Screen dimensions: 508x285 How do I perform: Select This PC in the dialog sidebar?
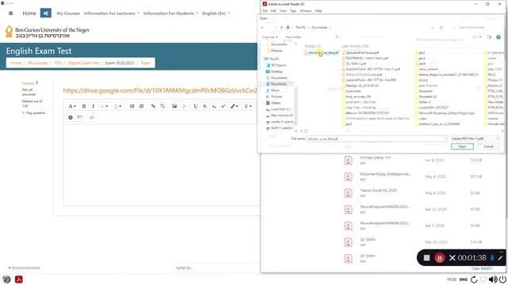(271, 59)
